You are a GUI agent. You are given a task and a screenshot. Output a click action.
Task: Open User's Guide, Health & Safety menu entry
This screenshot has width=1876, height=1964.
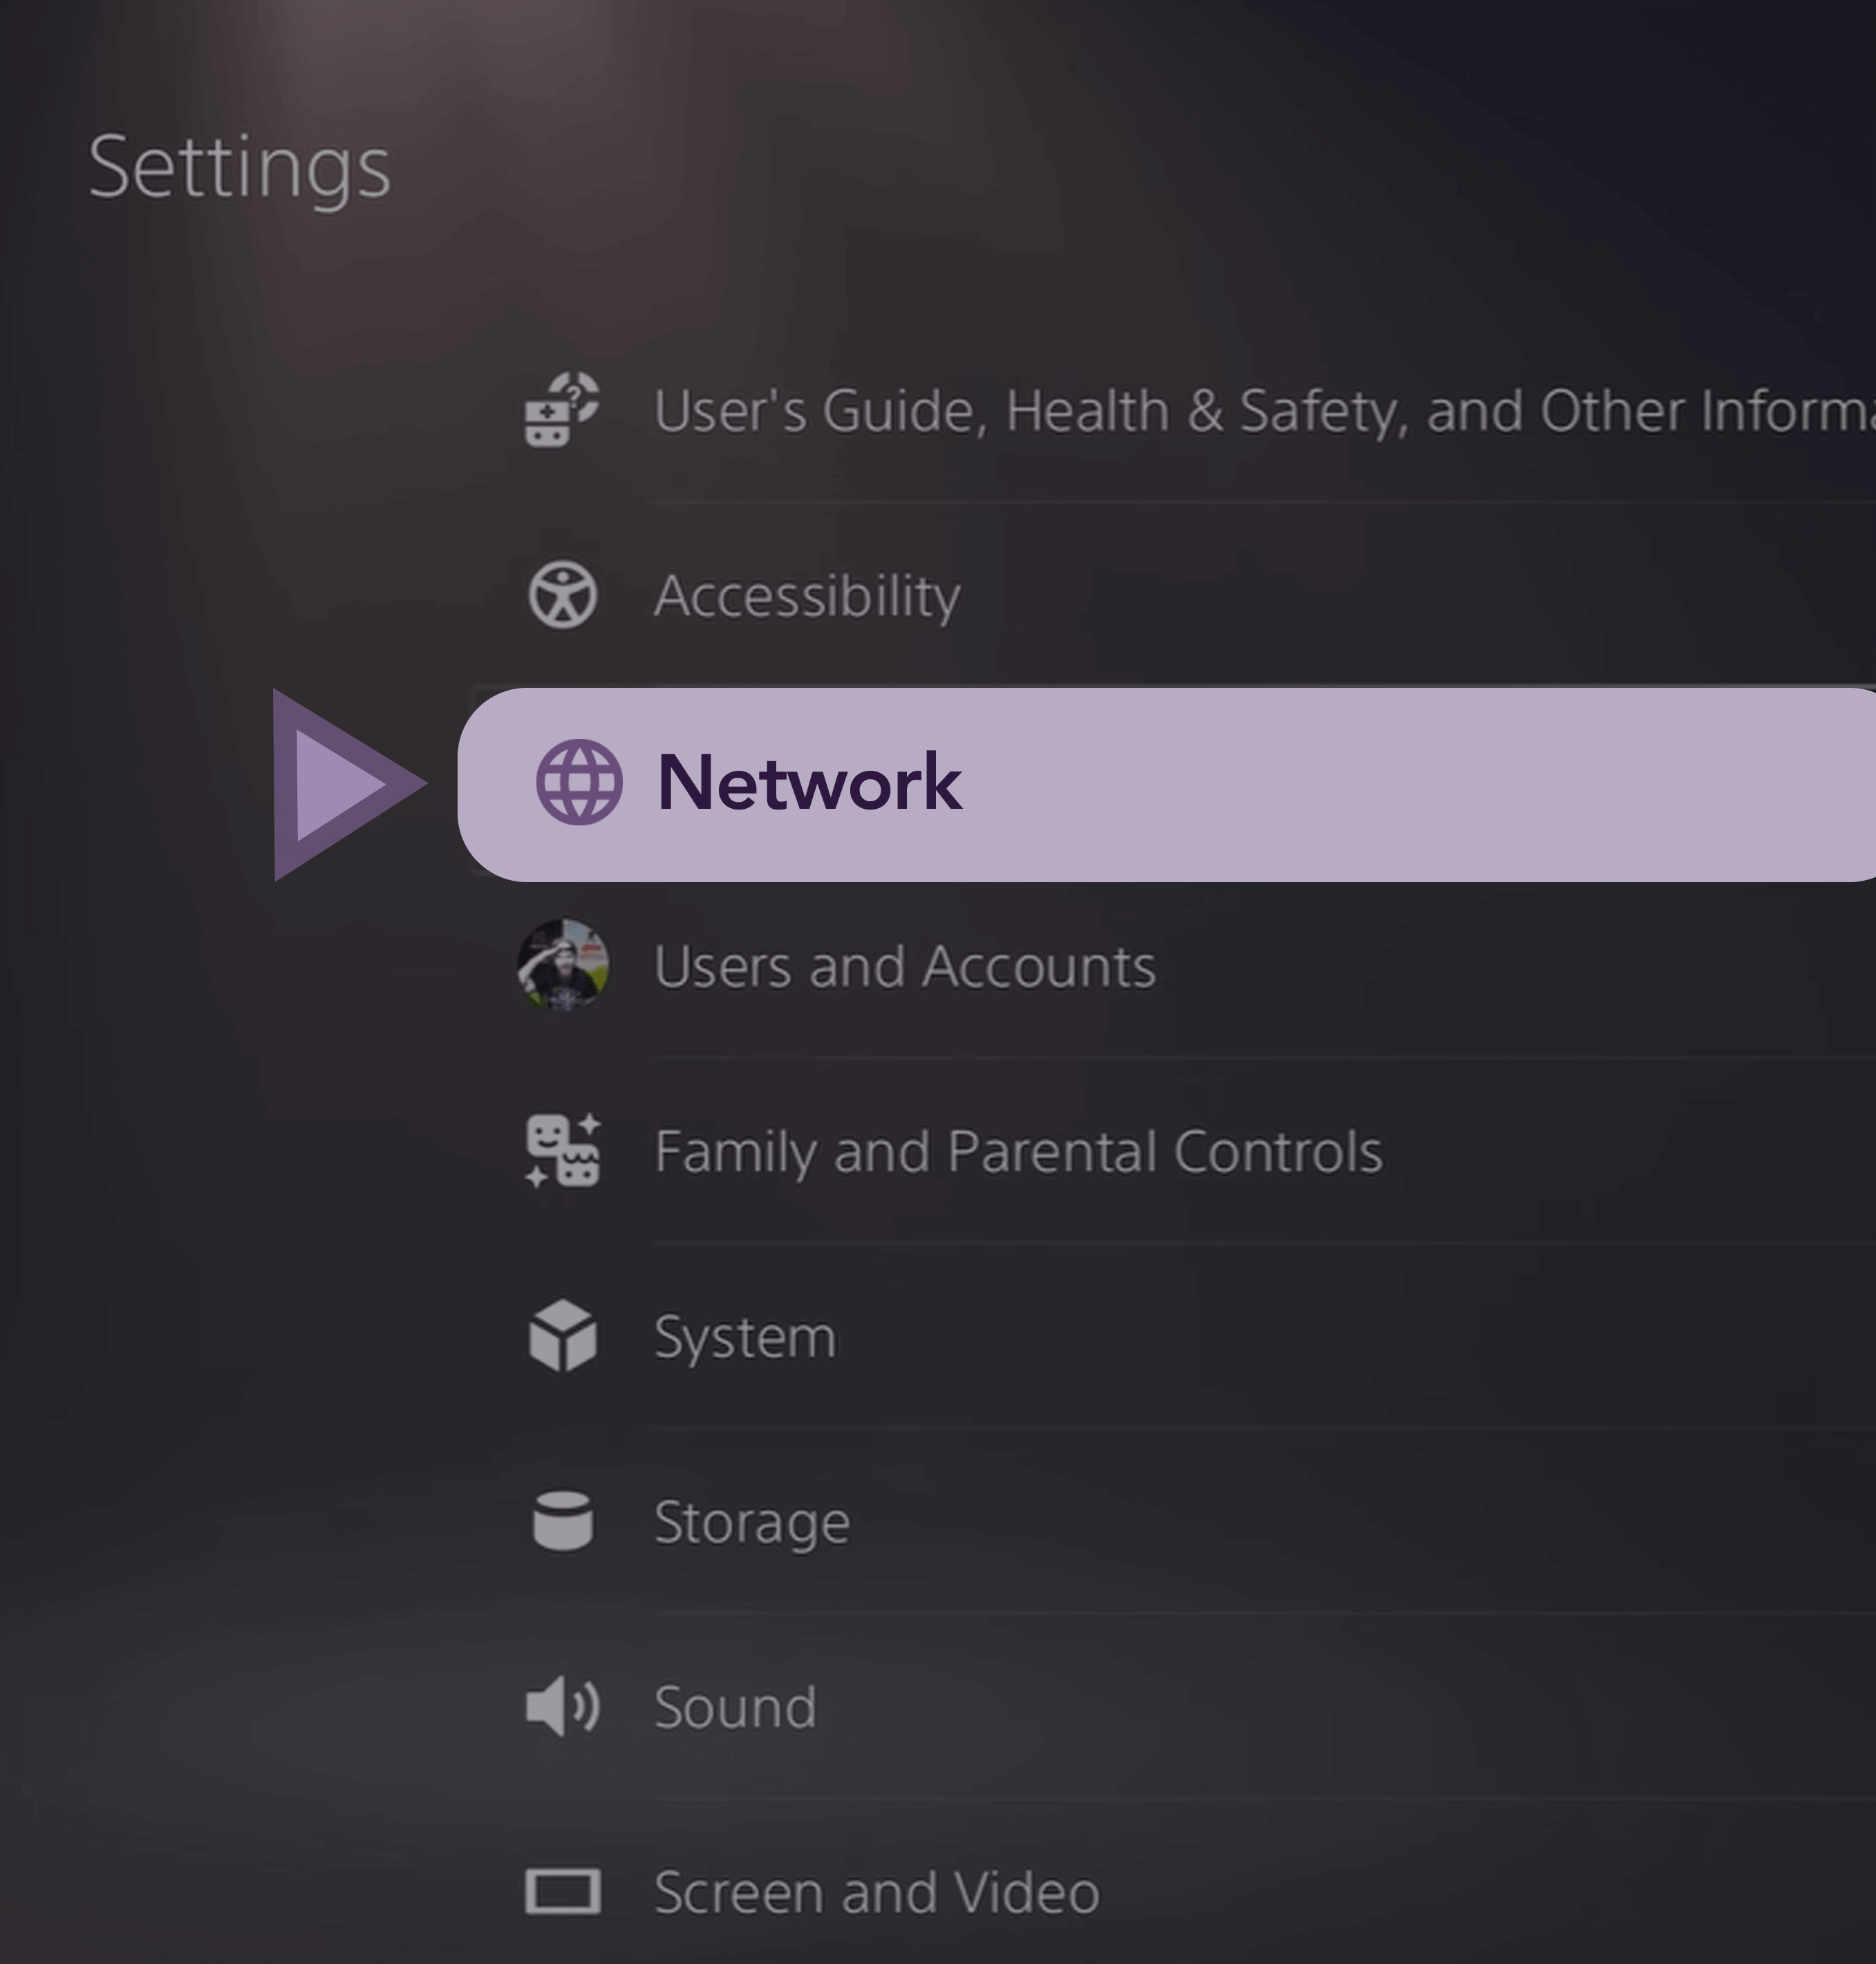coord(1264,411)
